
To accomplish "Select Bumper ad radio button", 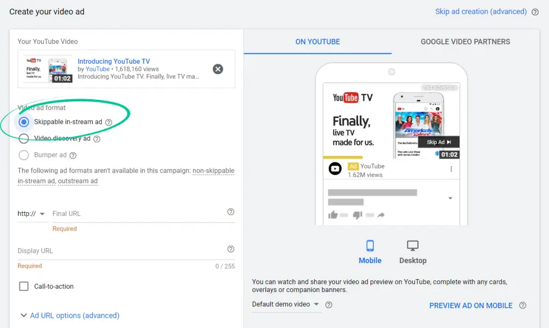I will click(24, 155).
